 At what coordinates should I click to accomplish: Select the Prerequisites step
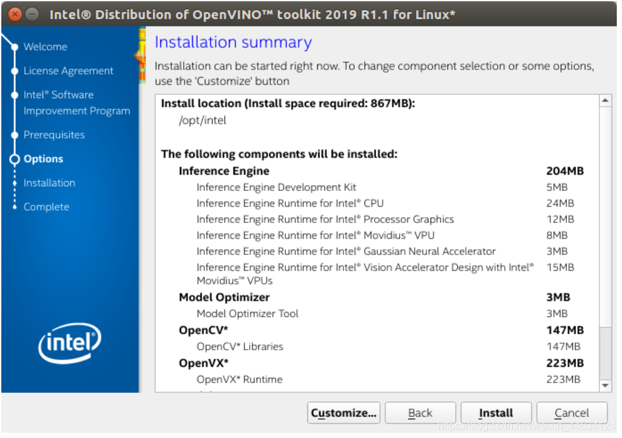pos(54,135)
